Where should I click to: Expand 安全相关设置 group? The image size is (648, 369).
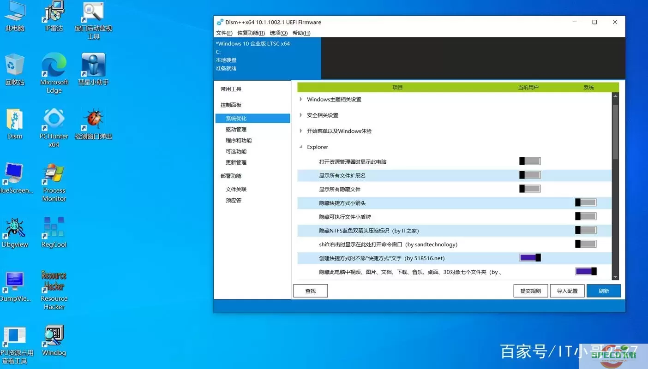coord(301,115)
